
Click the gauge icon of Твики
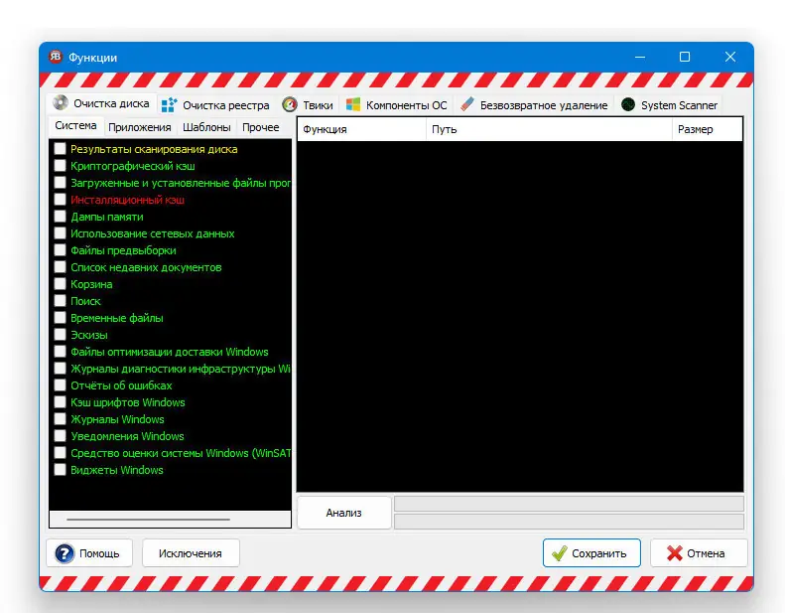point(290,104)
